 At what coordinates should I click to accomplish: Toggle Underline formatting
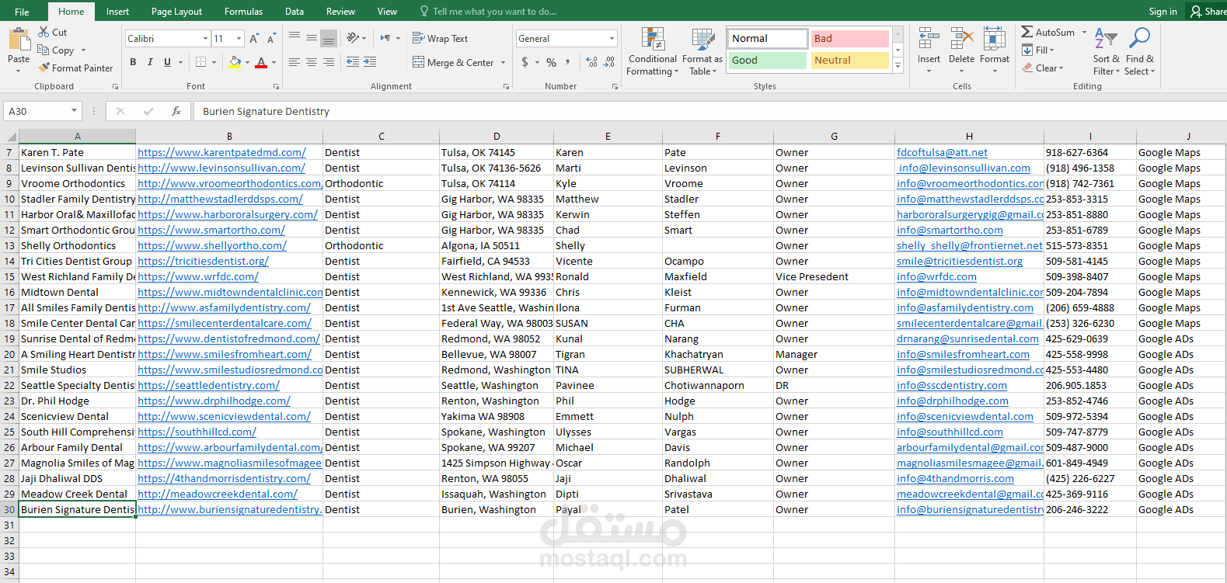[167, 61]
